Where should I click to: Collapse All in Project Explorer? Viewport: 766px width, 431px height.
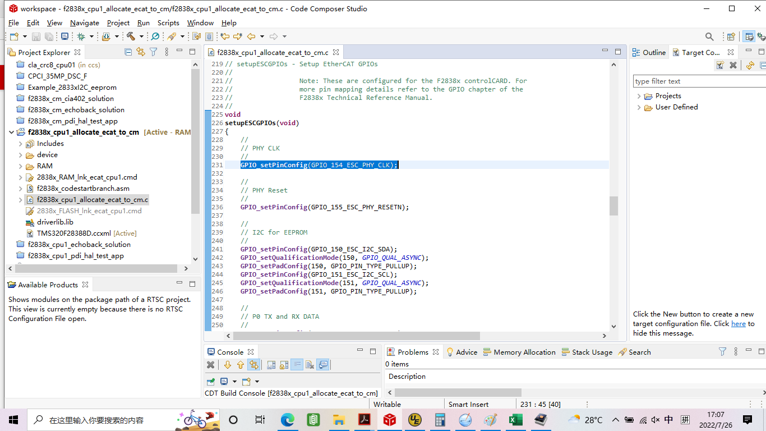point(128,52)
